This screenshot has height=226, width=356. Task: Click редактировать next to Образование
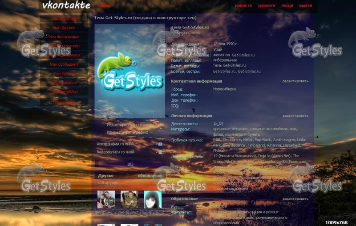[295, 199]
